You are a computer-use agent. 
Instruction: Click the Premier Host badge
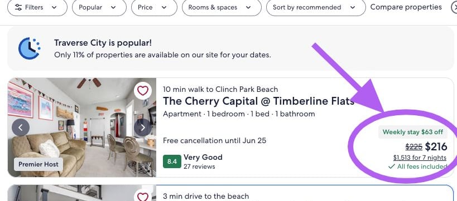tap(39, 164)
